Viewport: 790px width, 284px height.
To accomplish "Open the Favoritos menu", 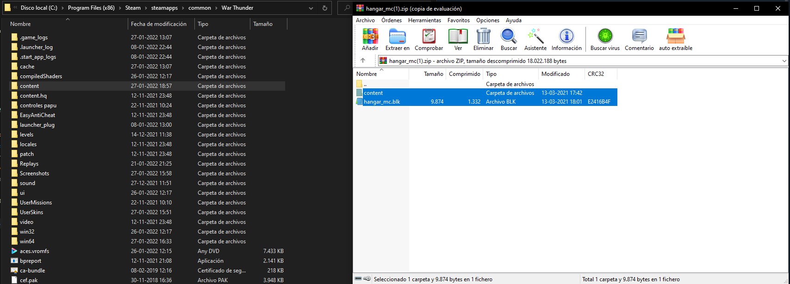I will pyautogui.click(x=459, y=20).
